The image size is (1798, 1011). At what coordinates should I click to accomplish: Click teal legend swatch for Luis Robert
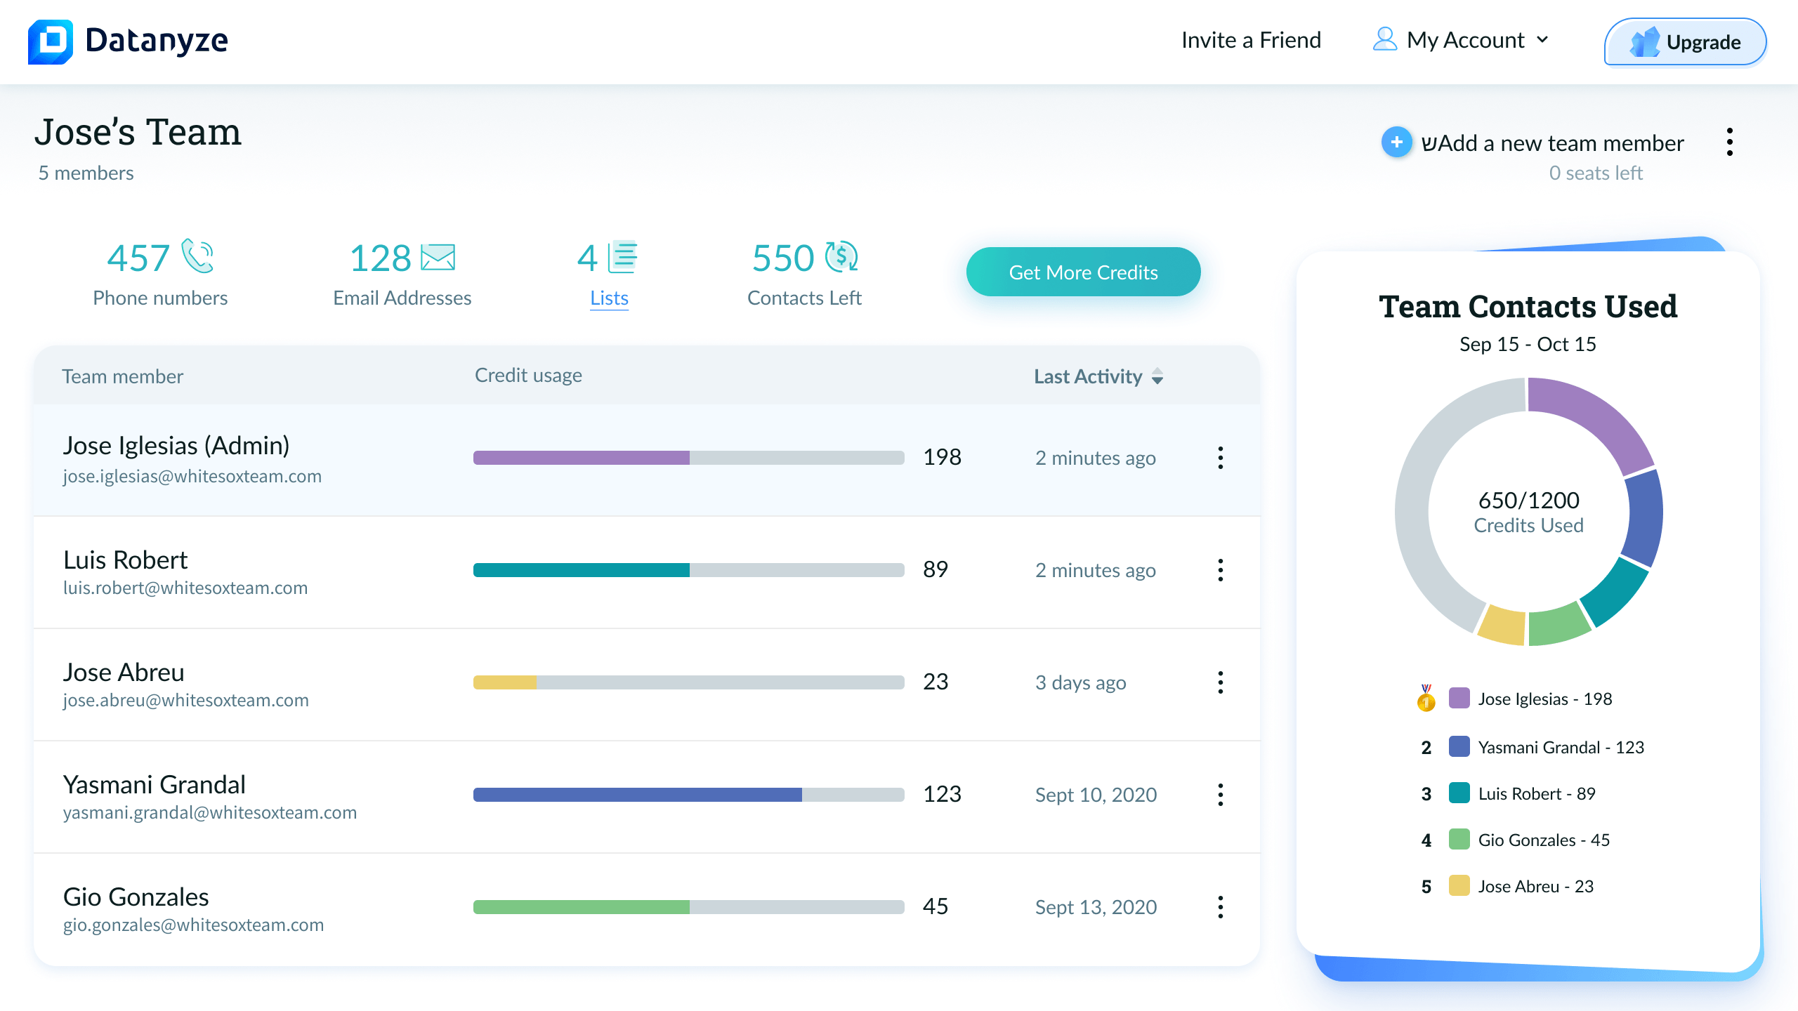coord(1459,793)
